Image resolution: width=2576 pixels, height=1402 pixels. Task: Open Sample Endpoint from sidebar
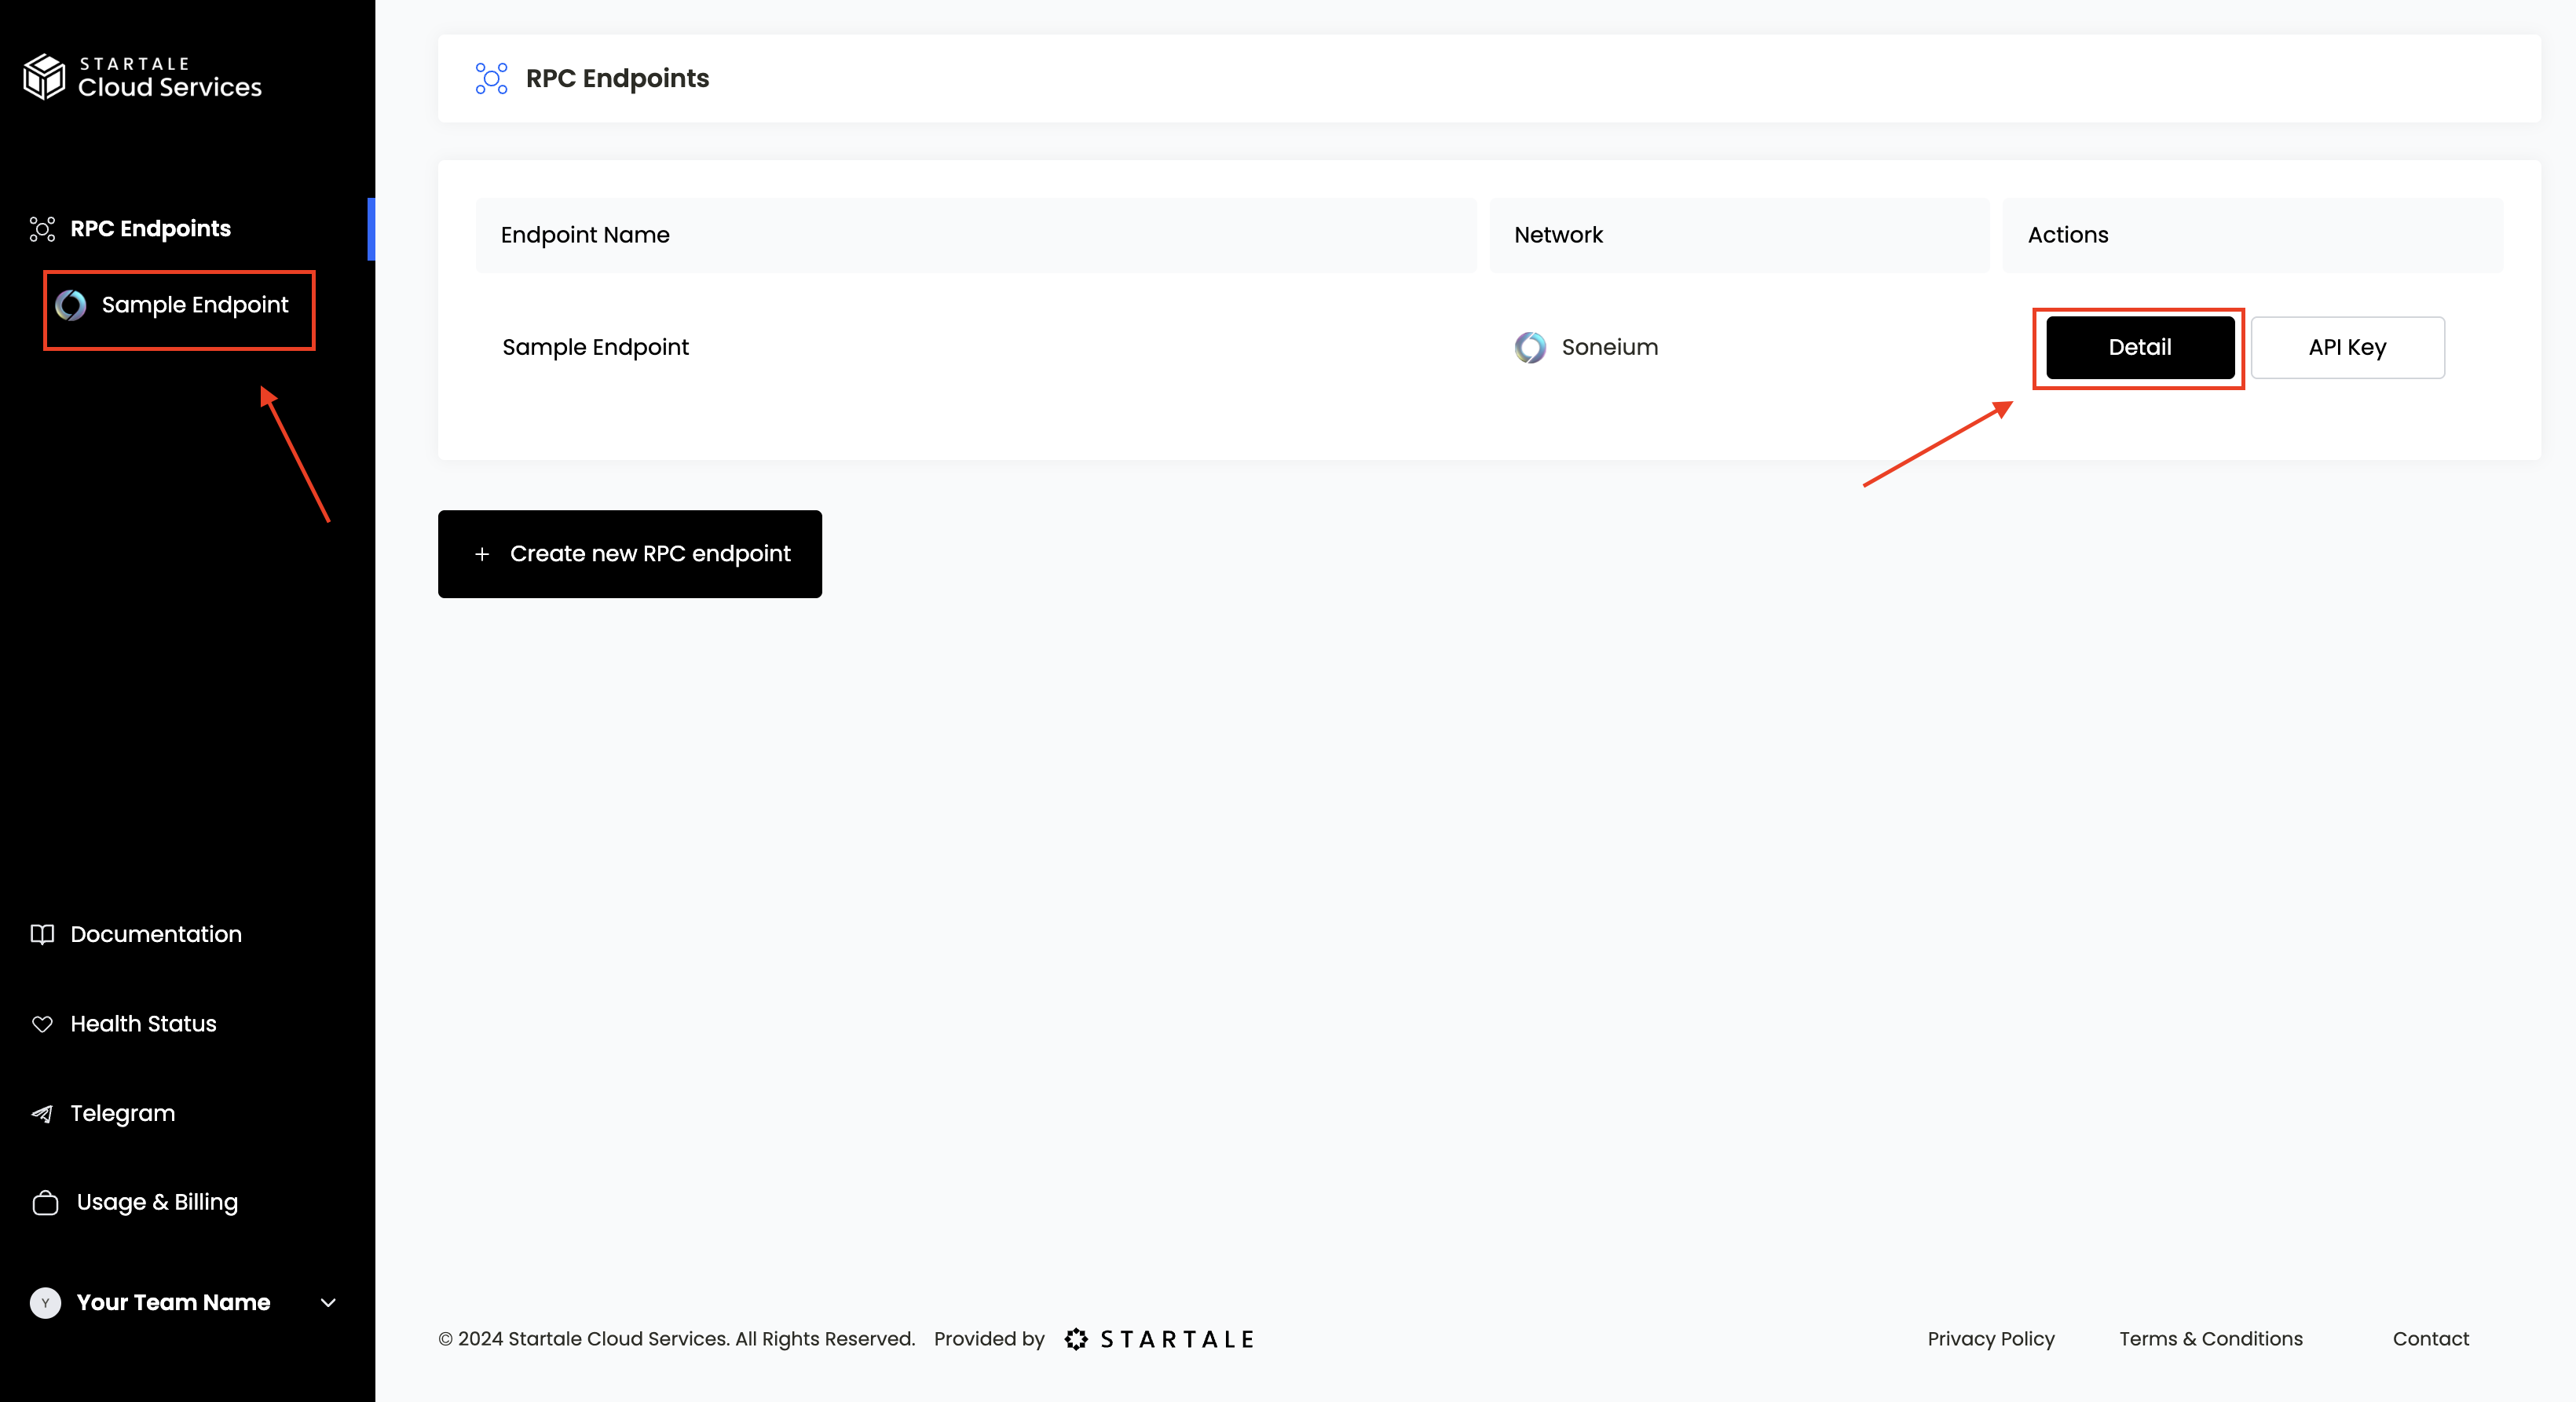coord(194,305)
